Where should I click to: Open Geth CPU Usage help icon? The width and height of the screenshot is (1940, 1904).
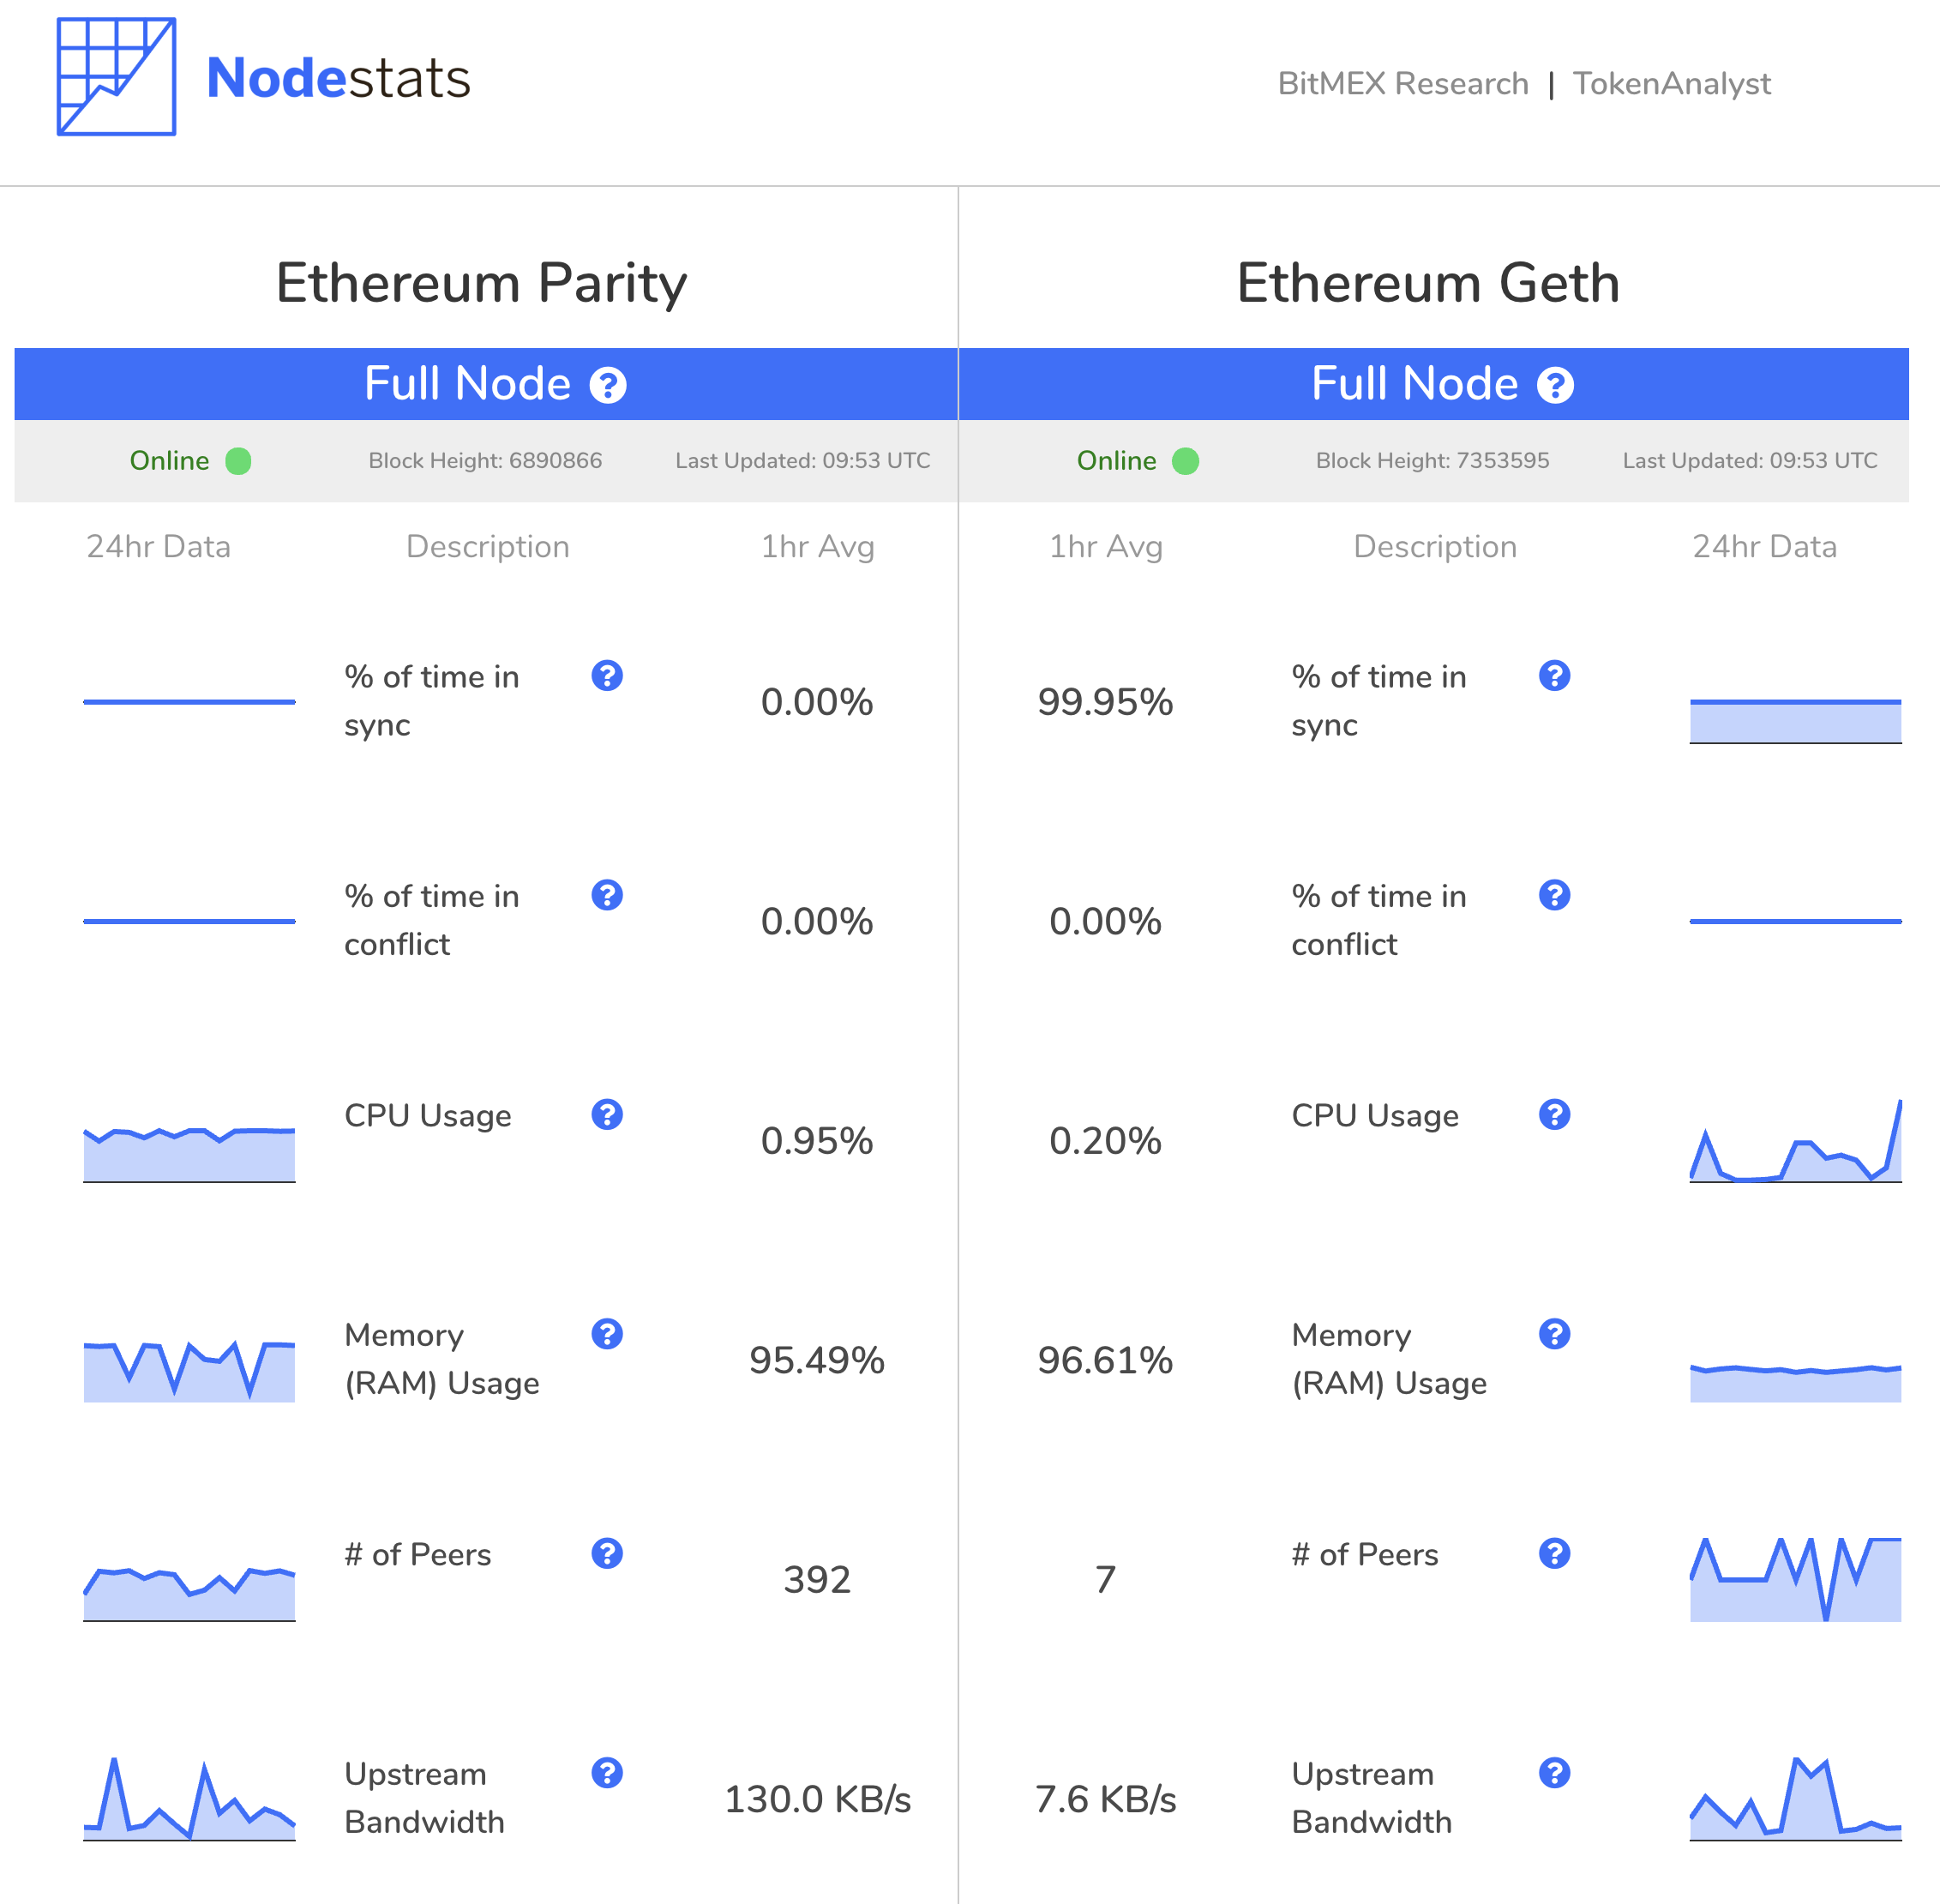pyautogui.click(x=1554, y=1114)
